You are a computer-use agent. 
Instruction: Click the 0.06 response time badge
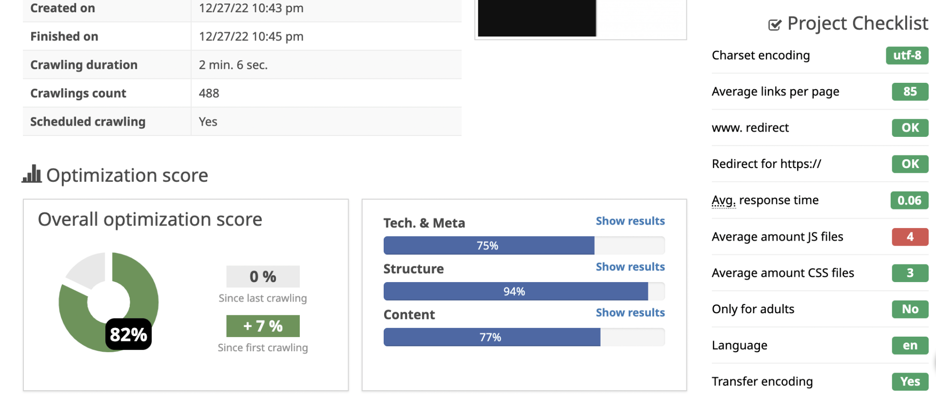909,200
